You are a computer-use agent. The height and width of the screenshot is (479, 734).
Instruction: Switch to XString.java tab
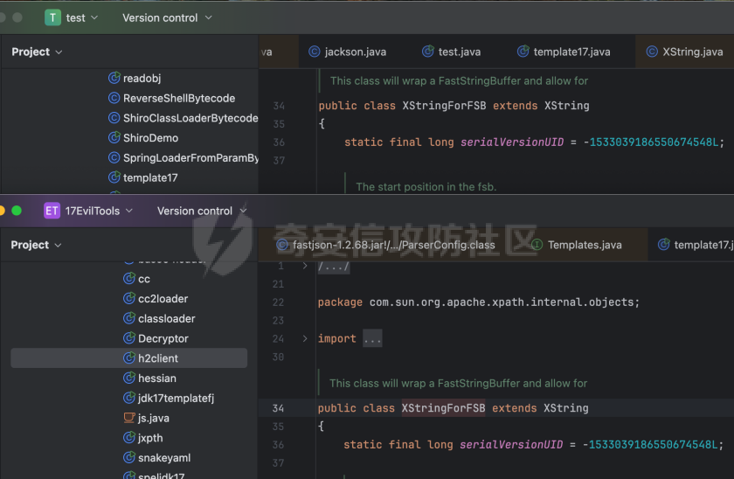684,52
